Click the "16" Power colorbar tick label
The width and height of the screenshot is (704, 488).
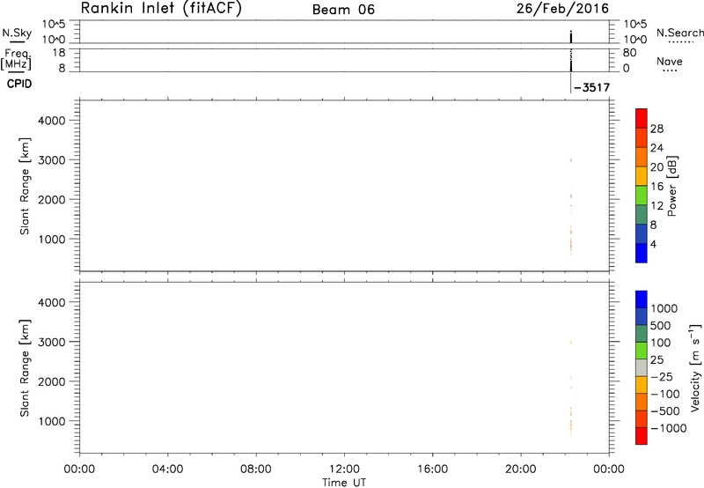pos(656,187)
